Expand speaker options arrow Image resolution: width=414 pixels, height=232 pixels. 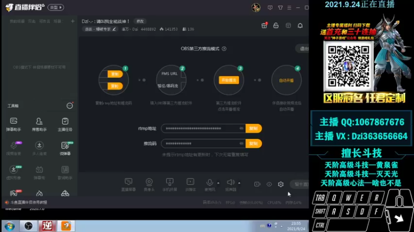pyautogui.click(x=239, y=183)
